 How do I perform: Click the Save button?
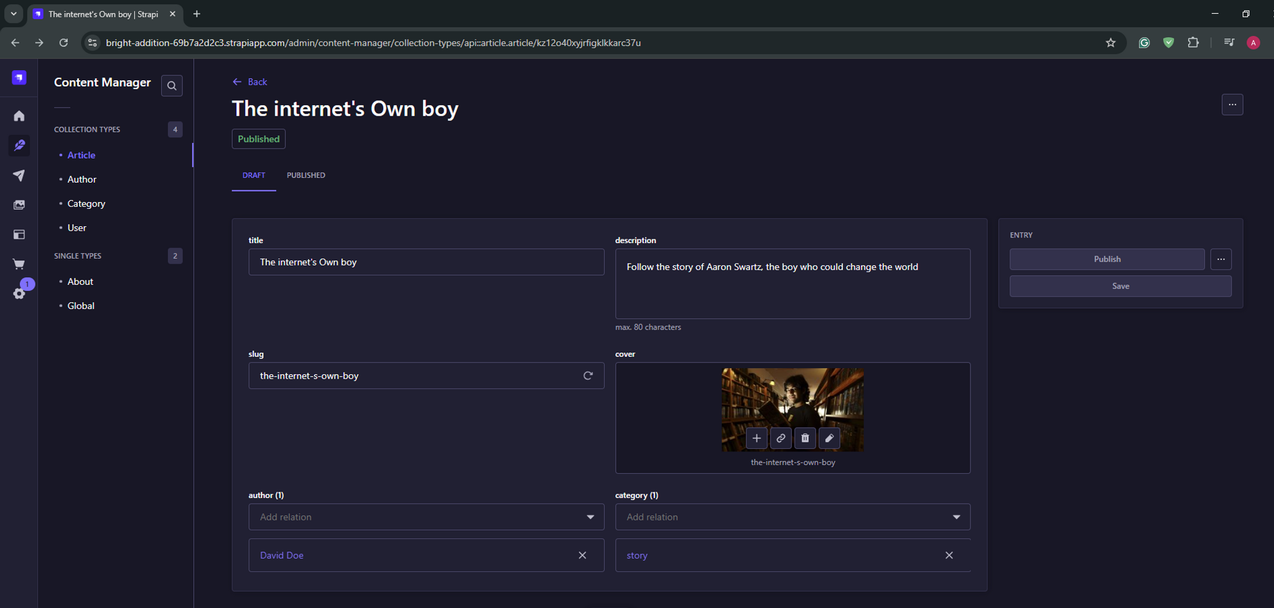click(1120, 286)
